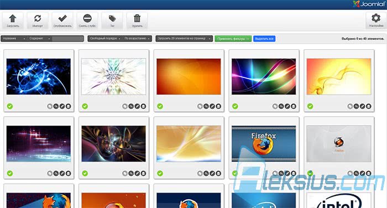Click the Опубликовать checkmark button
The width and height of the screenshot is (387, 208).
point(62,21)
